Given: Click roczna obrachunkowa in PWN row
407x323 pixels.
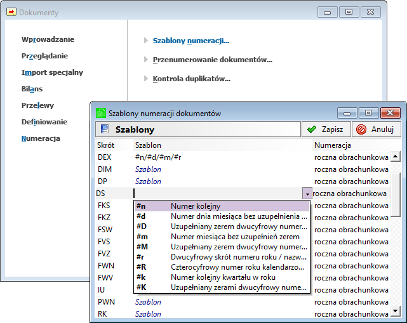Looking at the screenshot, I should click(x=351, y=302).
